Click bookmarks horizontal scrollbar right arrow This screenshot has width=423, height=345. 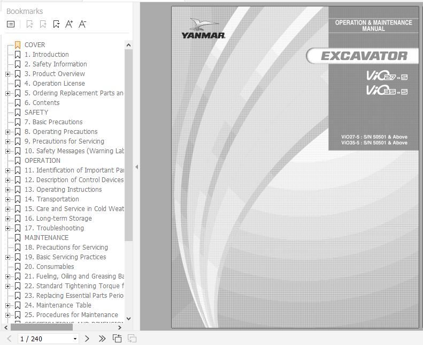[120, 327]
